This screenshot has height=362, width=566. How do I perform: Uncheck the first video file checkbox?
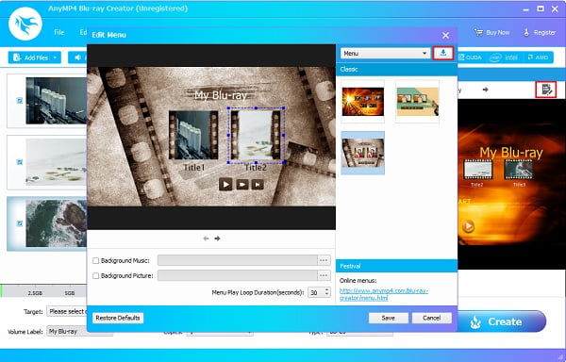20,101
